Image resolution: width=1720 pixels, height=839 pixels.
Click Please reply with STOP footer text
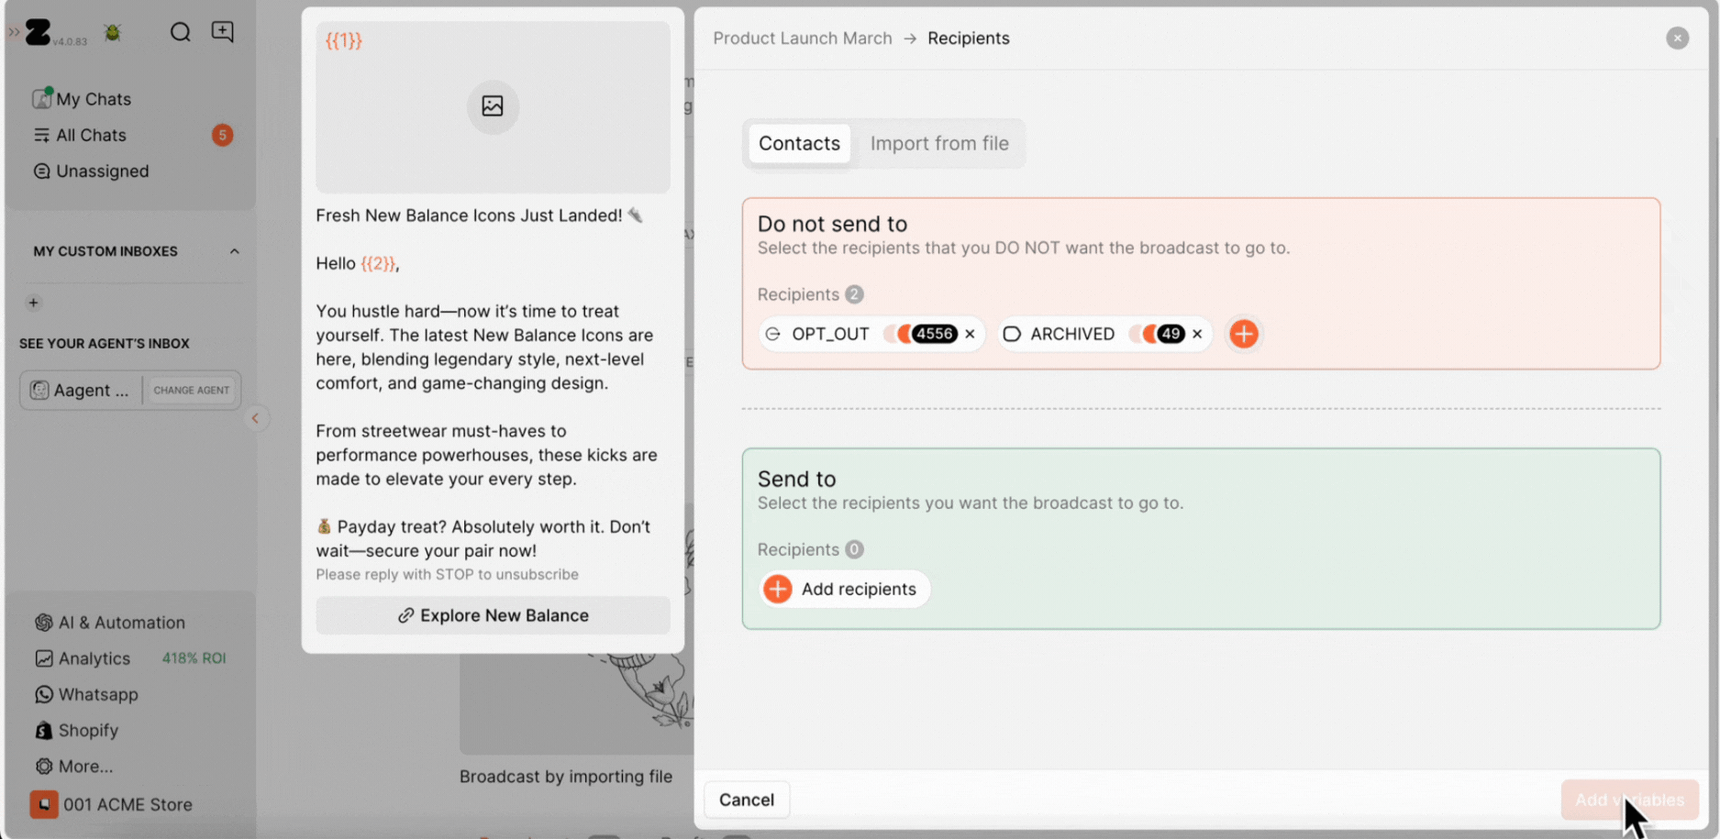point(447,575)
